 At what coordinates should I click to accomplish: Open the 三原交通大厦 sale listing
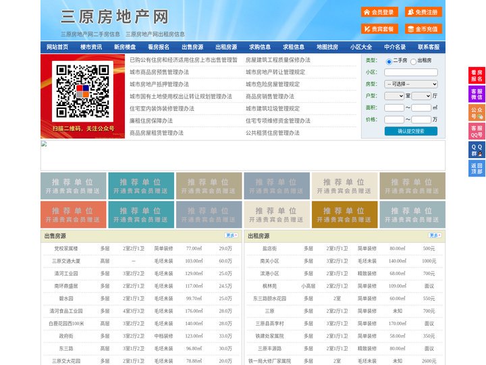pos(66,261)
